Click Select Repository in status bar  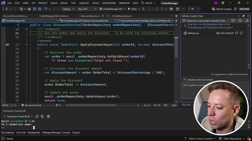coord(232,139)
